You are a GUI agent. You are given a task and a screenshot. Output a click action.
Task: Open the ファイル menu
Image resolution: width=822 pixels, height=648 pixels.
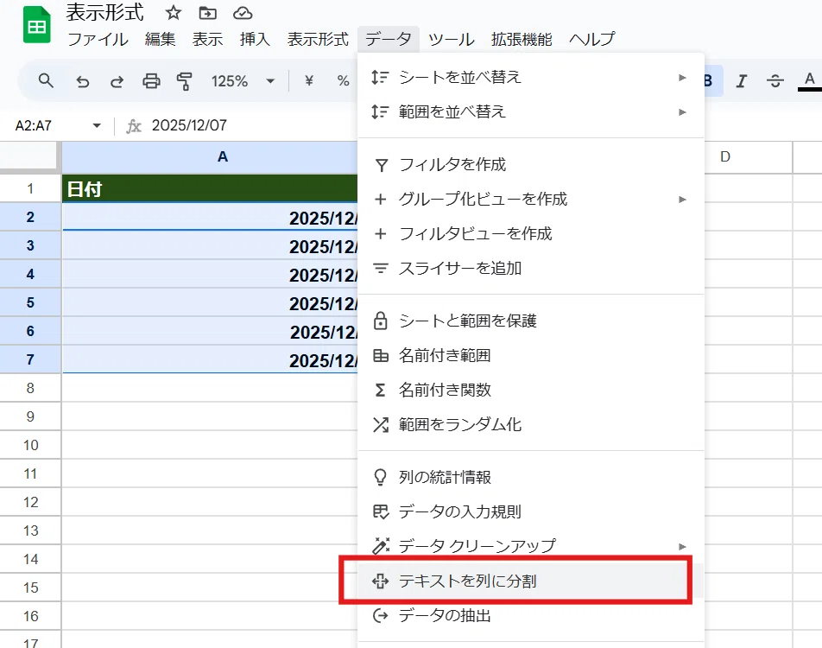[98, 40]
